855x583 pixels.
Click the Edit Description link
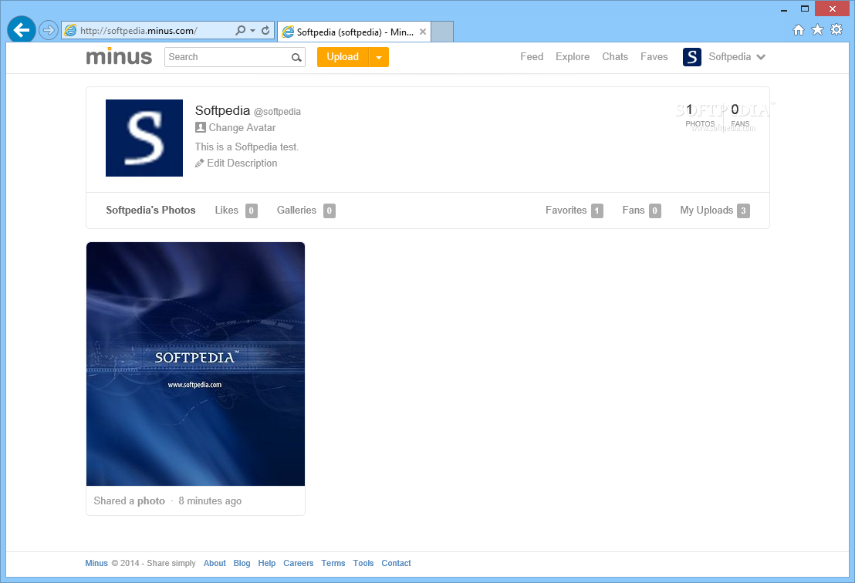(x=242, y=163)
